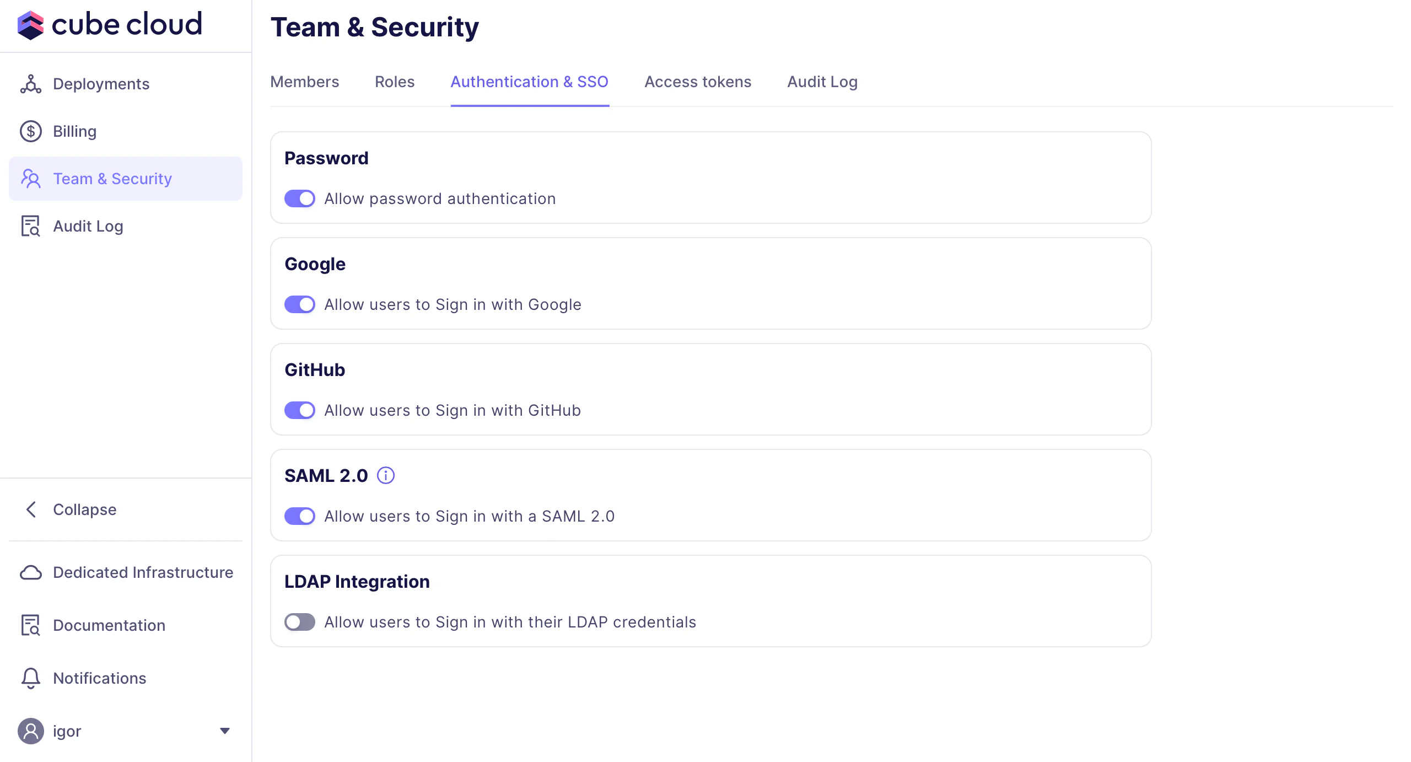1411x762 pixels.
Task: Click the Notifications bell icon
Action: point(30,678)
